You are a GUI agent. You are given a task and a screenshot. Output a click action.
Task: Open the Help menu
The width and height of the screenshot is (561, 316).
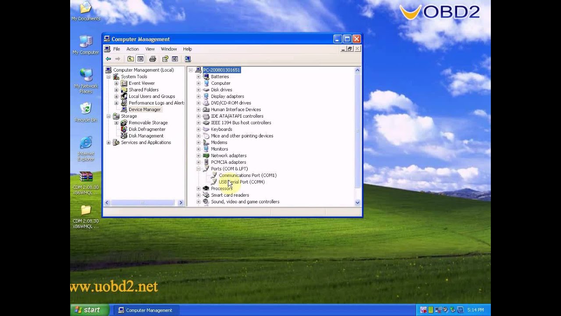click(188, 49)
